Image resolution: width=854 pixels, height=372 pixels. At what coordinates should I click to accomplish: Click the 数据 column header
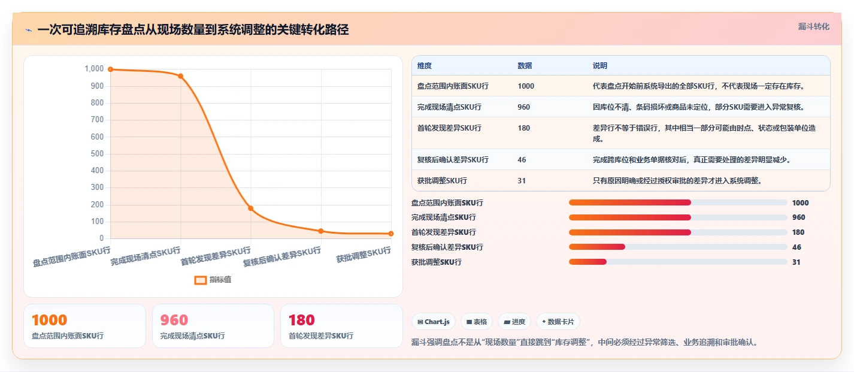525,66
